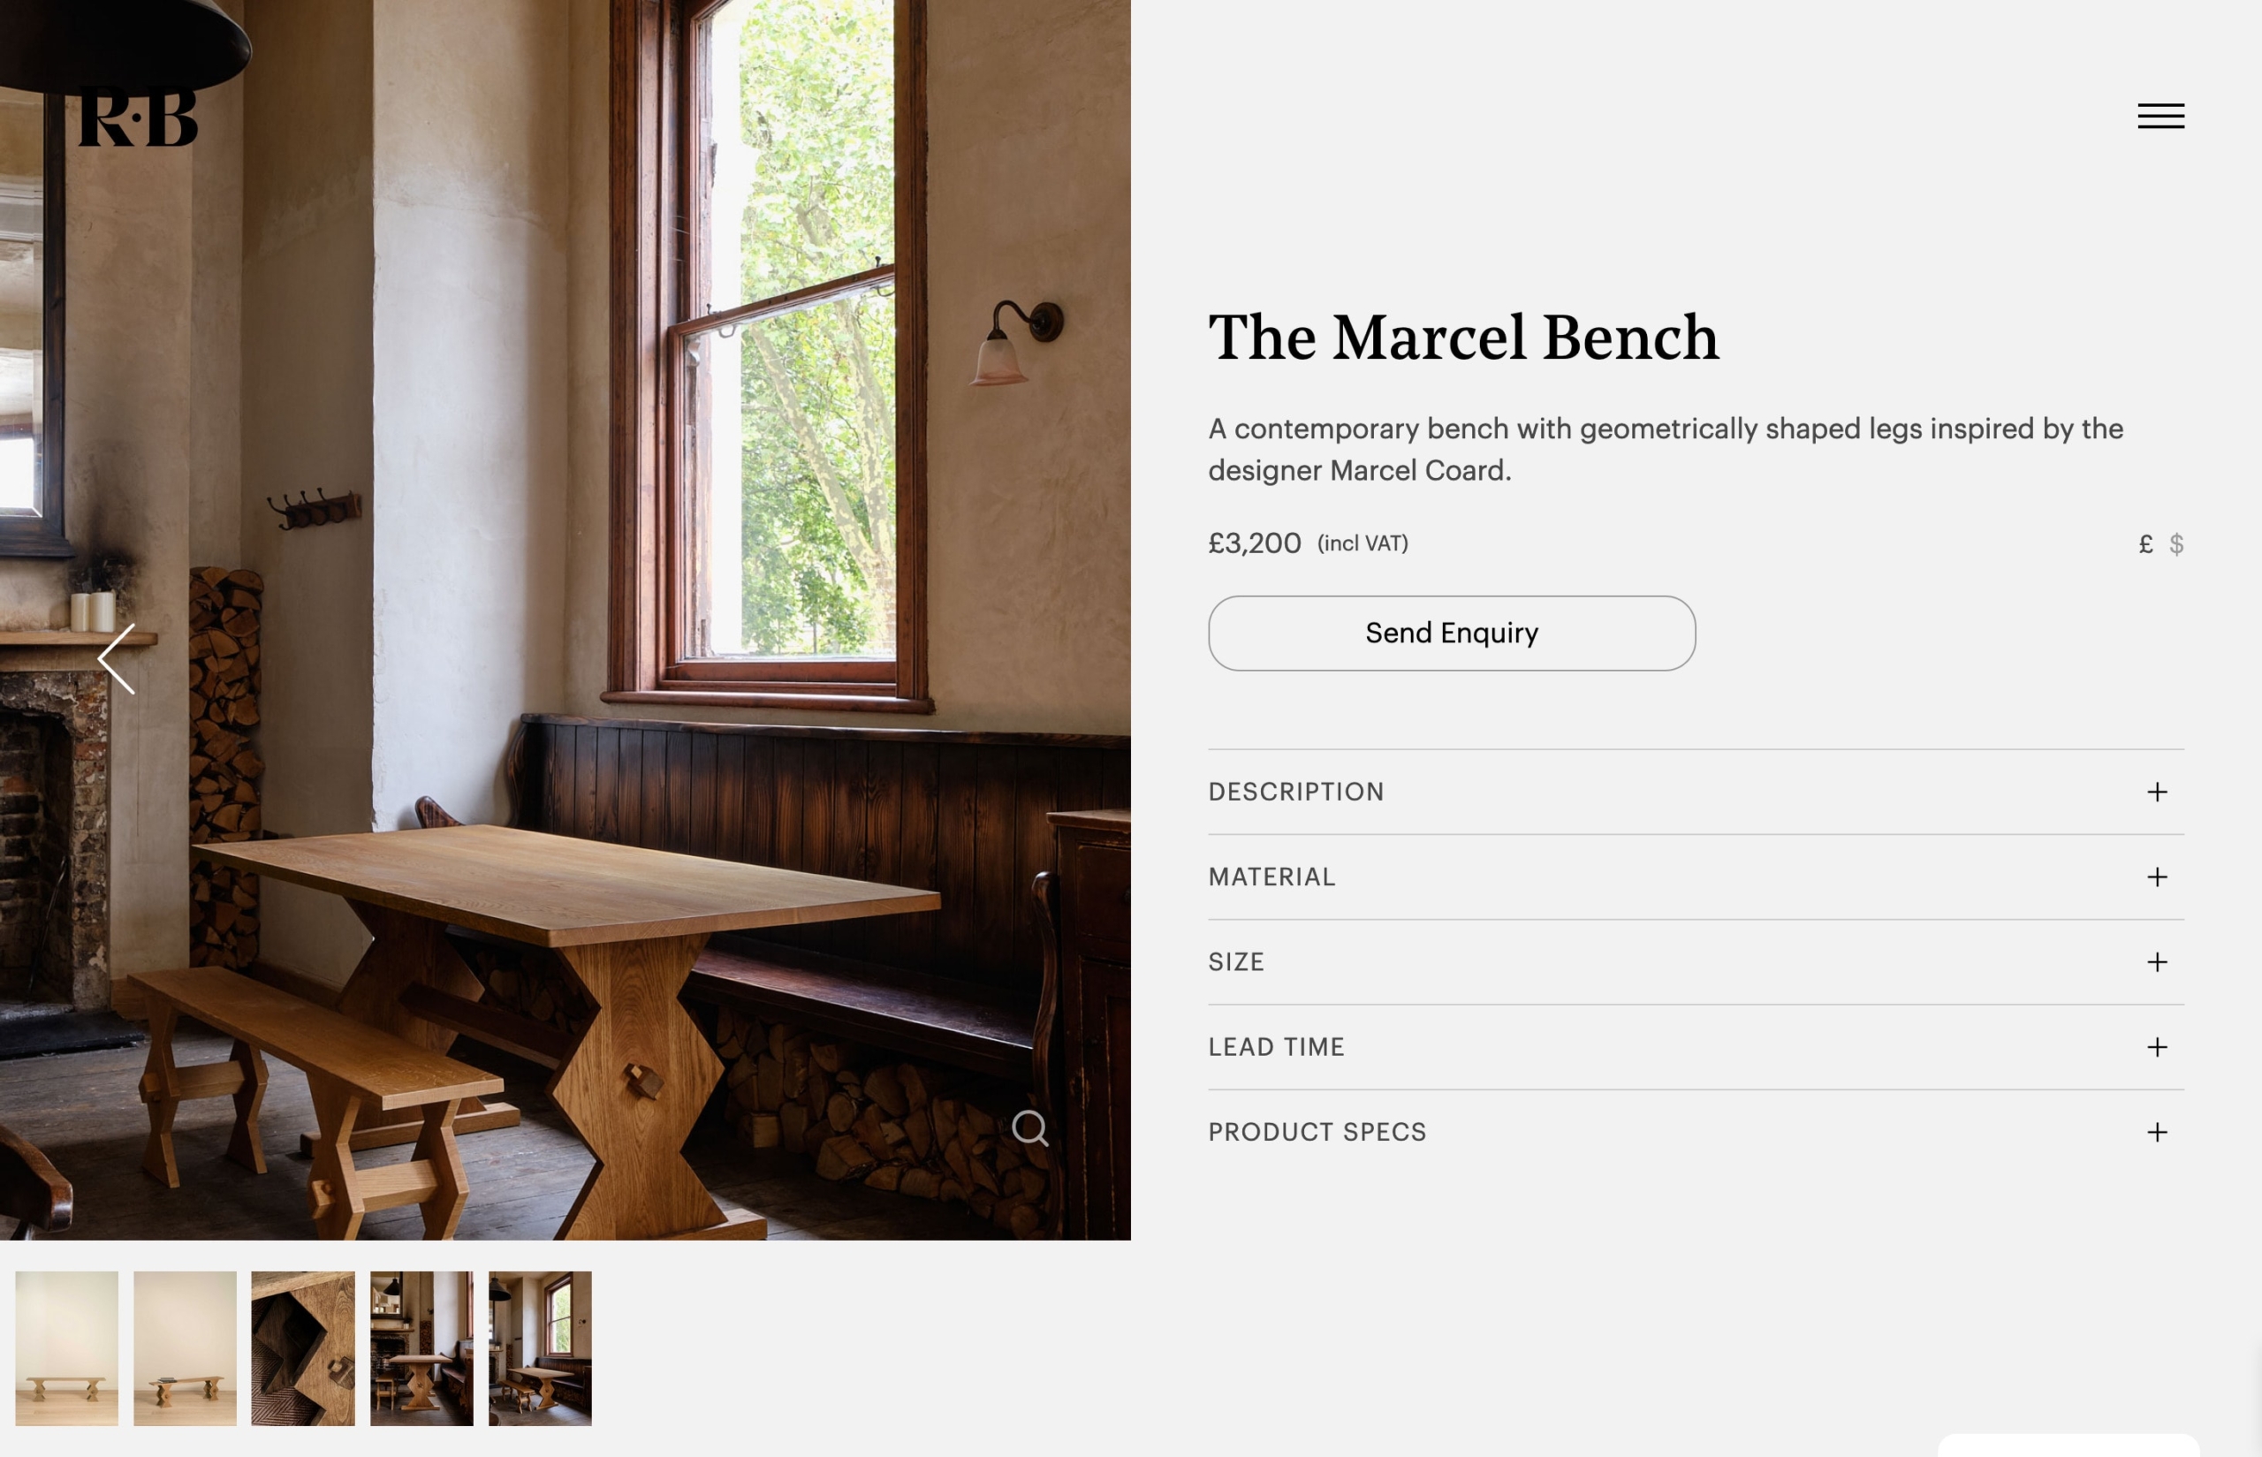Select second thumbnail with angled bench

pyautogui.click(x=185, y=1348)
